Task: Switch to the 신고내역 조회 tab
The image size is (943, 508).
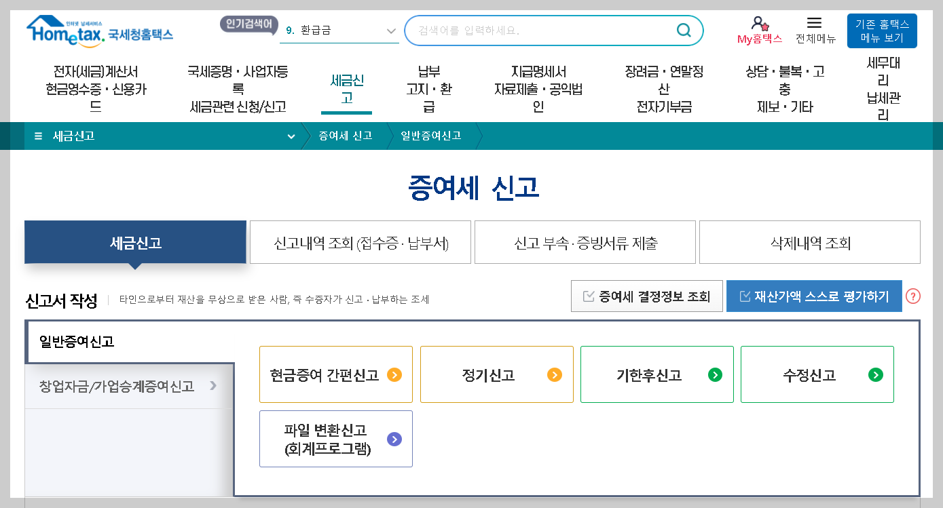Action: pyautogui.click(x=360, y=242)
